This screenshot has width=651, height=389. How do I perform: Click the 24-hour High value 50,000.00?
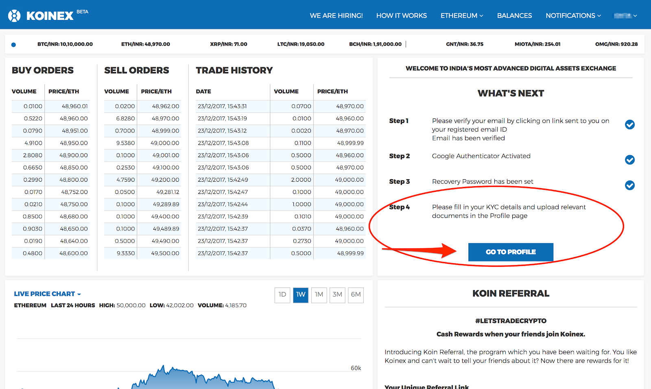coord(131,305)
